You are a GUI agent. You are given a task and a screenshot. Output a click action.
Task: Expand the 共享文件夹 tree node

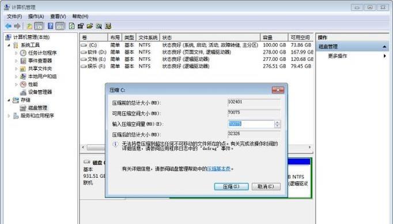[x=16, y=69]
